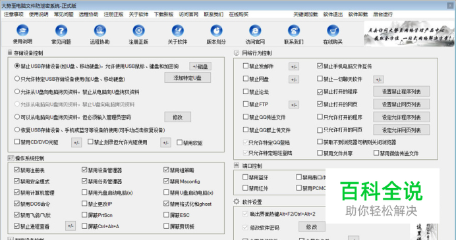Enable 获取不到浏览器句柄则关闭浏览器 checkbox
Screen dimensions: 456x240
[320, 141]
